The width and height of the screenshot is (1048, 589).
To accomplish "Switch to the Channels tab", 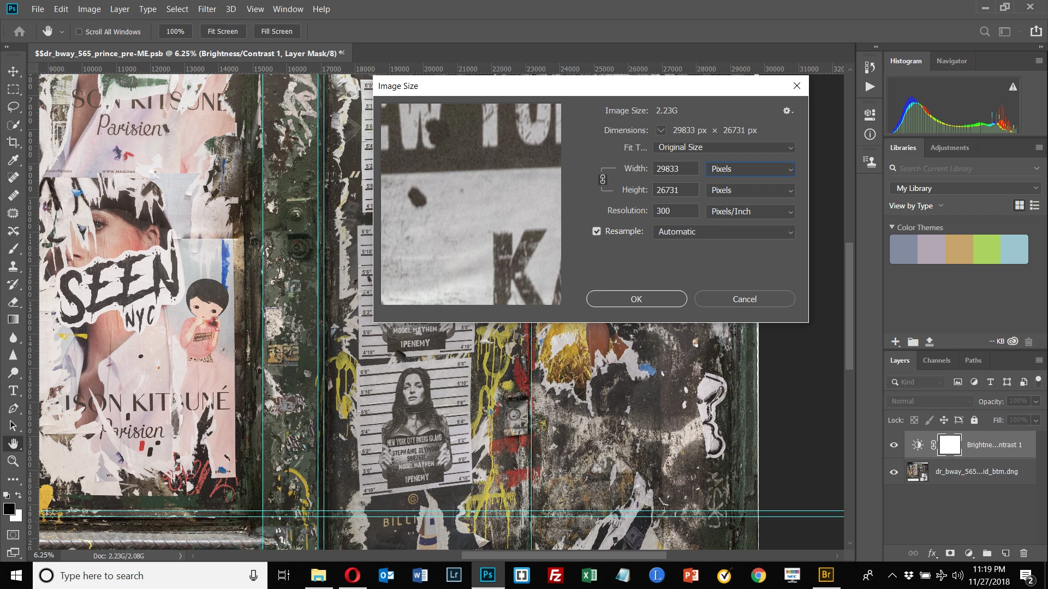I will (x=936, y=360).
